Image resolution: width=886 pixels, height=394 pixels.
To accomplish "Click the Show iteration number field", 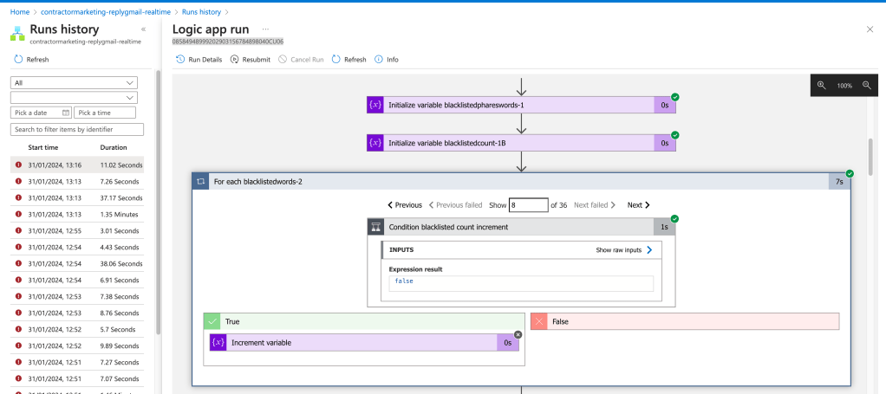I will coord(528,205).
